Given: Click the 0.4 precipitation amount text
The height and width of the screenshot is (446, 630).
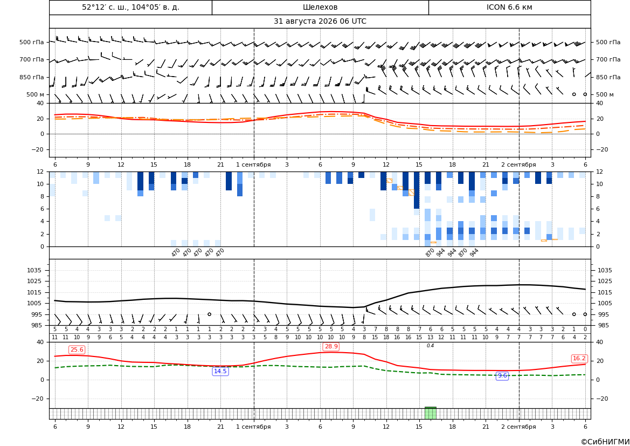Looking at the screenshot, I should coord(430,346).
